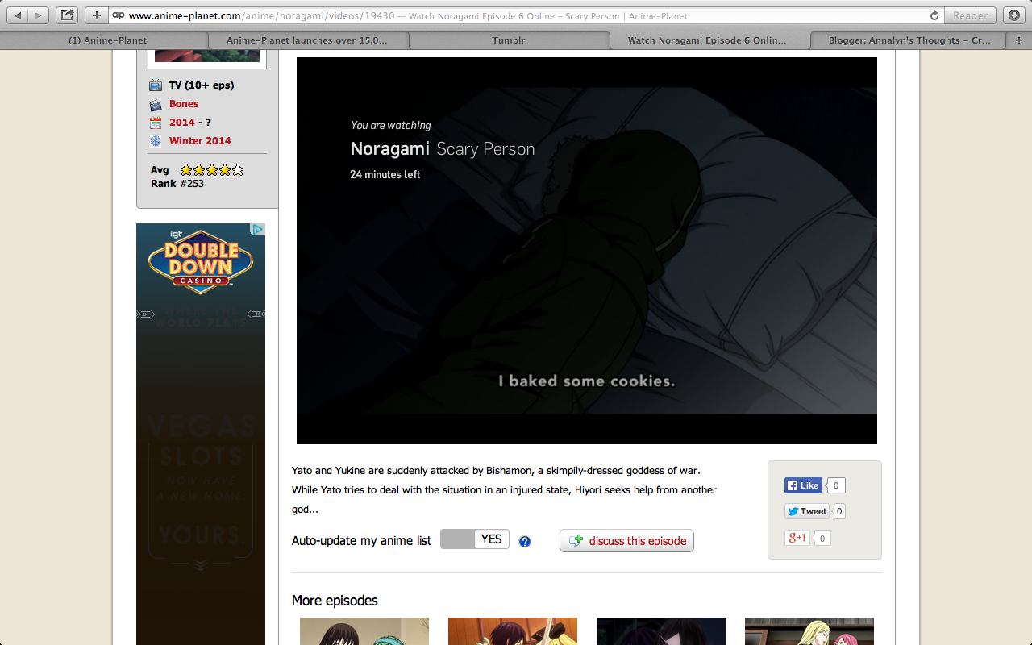Switch to the Tumblr tab
Image resolution: width=1032 pixels, height=645 pixels.
(x=509, y=40)
